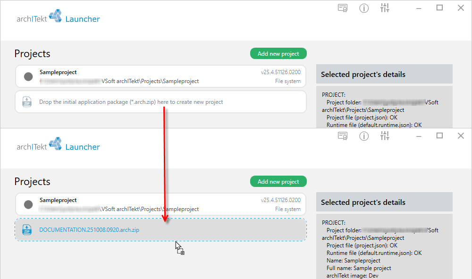This screenshot has height=279, width=472.
Task: Open the license certificate icon in lower window
Action: 343,136
